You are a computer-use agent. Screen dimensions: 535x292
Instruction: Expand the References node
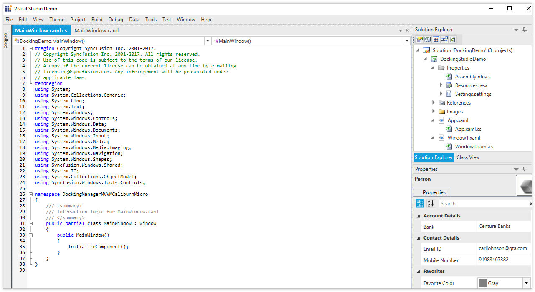pyautogui.click(x=434, y=102)
